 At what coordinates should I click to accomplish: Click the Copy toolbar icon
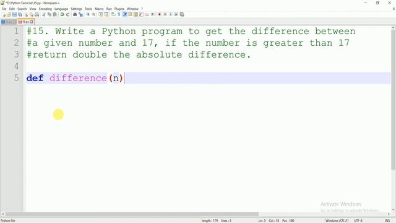(x=49, y=14)
